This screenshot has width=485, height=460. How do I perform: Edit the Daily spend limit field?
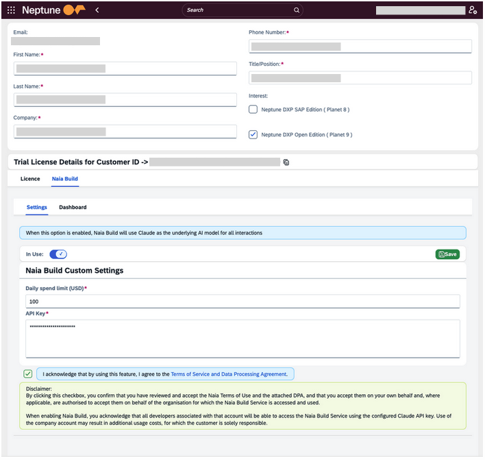tap(242, 302)
